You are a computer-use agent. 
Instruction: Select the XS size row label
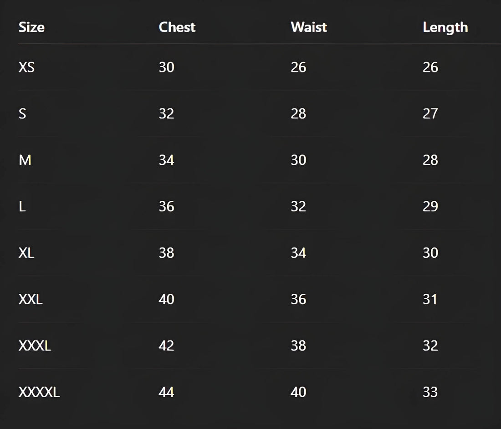pyautogui.click(x=26, y=67)
